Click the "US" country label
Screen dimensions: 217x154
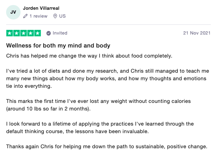click(x=62, y=16)
